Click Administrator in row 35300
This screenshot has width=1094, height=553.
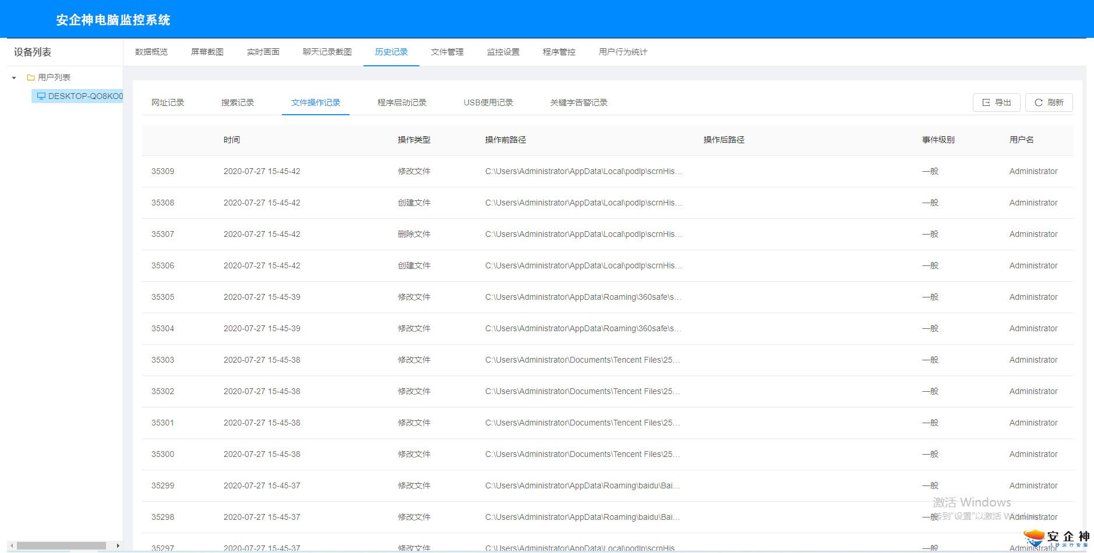(x=1033, y=454)
